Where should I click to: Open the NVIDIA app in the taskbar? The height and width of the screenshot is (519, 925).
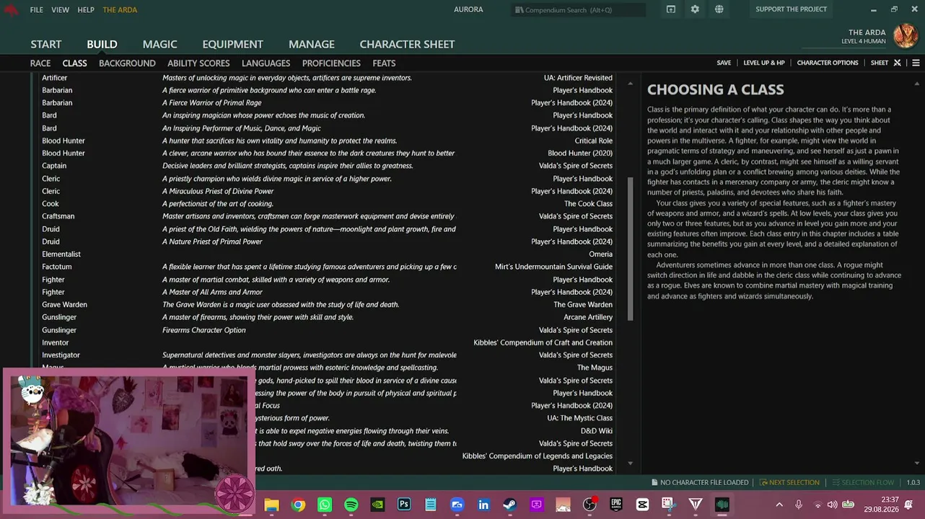click(377, 505)
